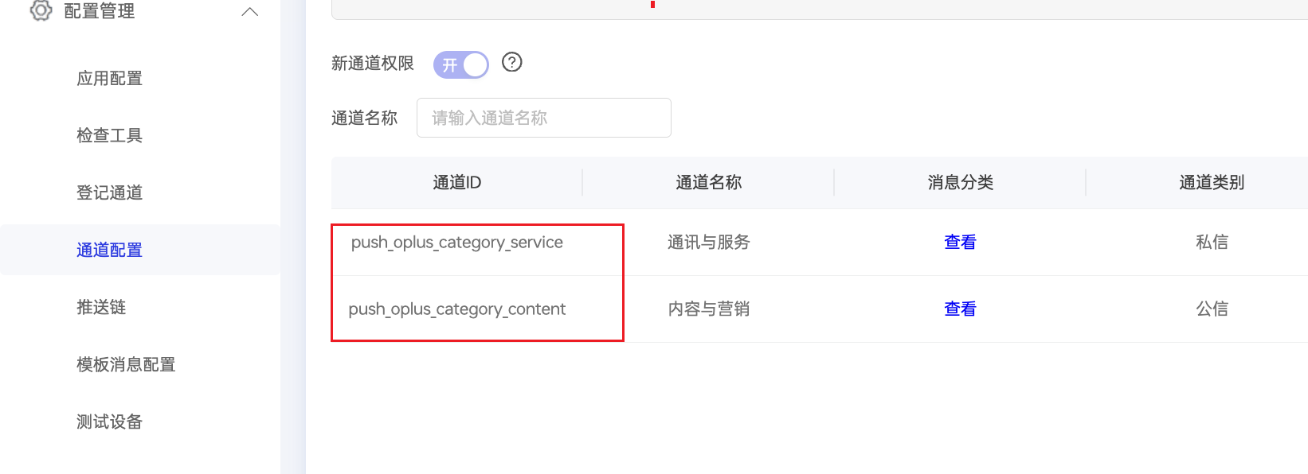The width and height of the screenshot is (1308, 474).
Task: Click the help question mark icon
Action: [x=512, y=62]
